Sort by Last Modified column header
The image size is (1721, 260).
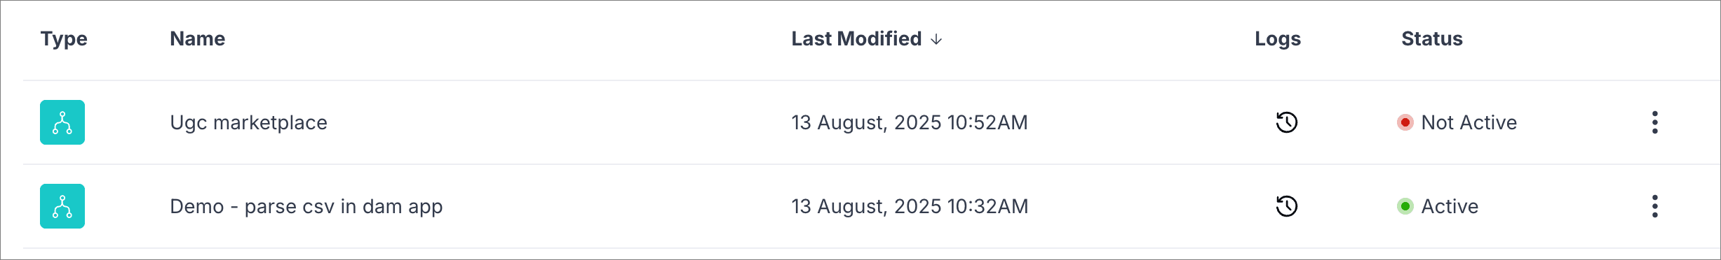tap(856, 39)
